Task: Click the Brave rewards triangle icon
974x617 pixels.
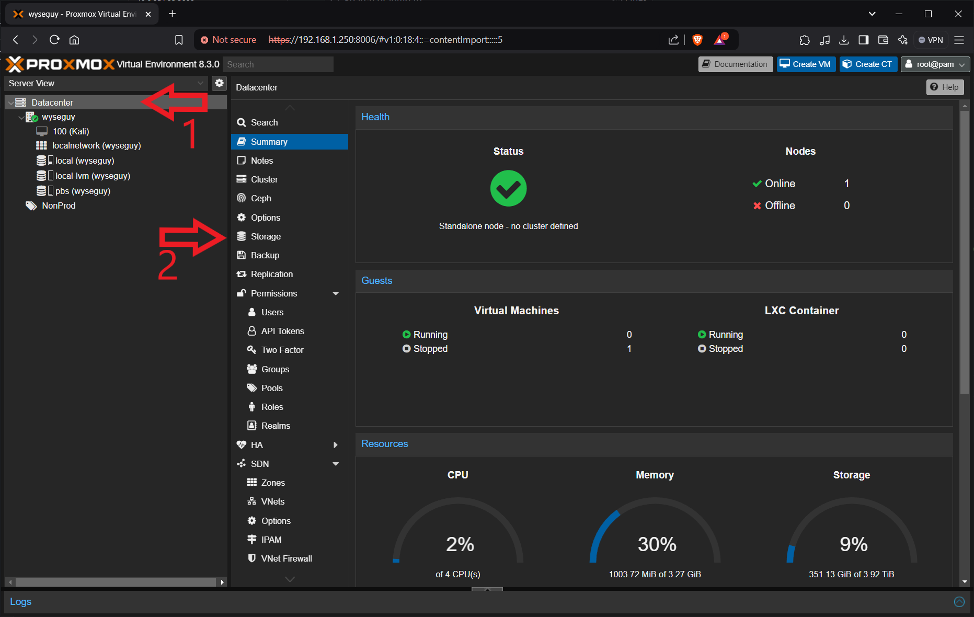Action: 720,40
